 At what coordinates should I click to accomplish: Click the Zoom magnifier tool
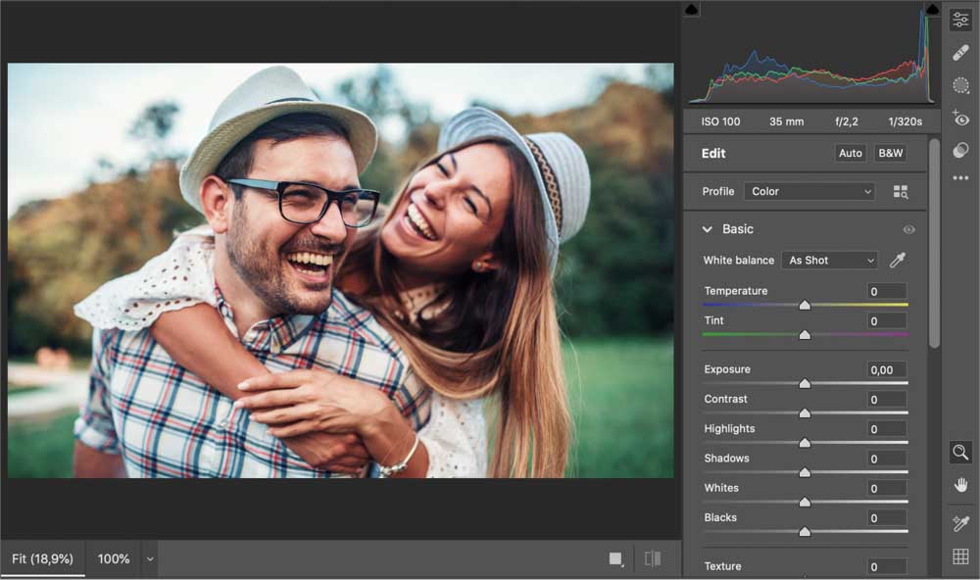960,452
